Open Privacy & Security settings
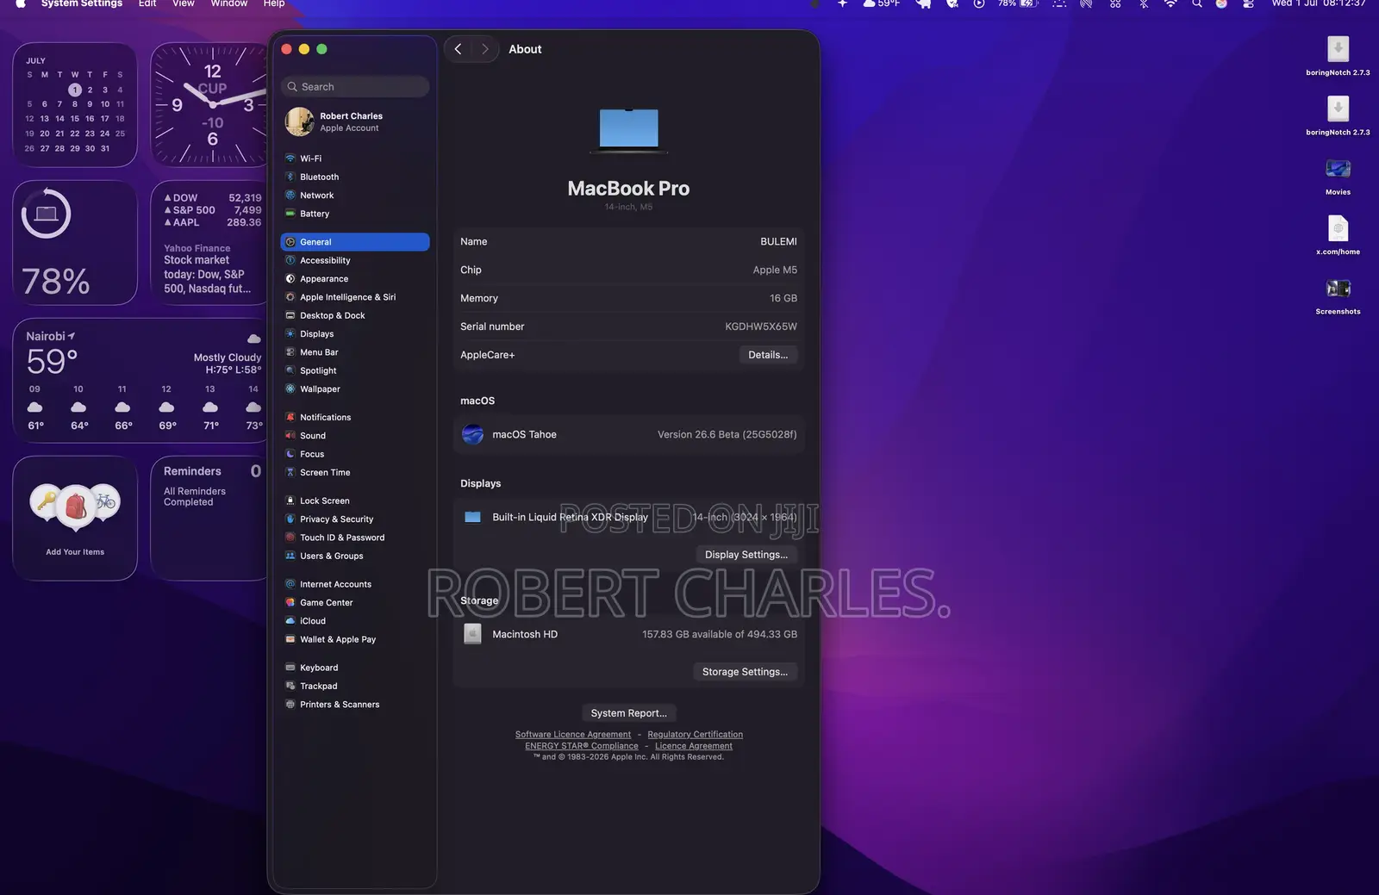This screenshot has height=895, width=1379. pos(354,519)
